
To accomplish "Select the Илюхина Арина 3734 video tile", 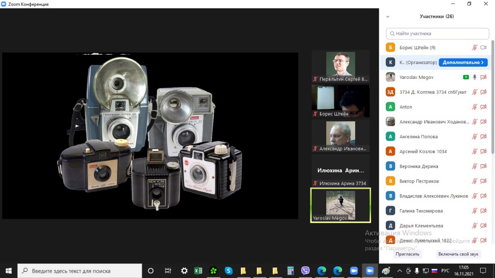I will [x=340, y=170].
